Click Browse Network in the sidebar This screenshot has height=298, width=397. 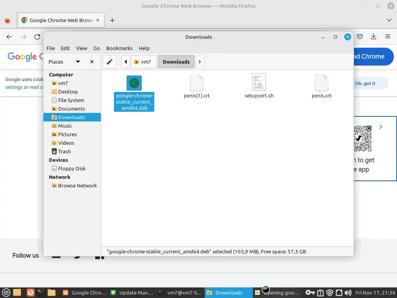tap(72, 186)
